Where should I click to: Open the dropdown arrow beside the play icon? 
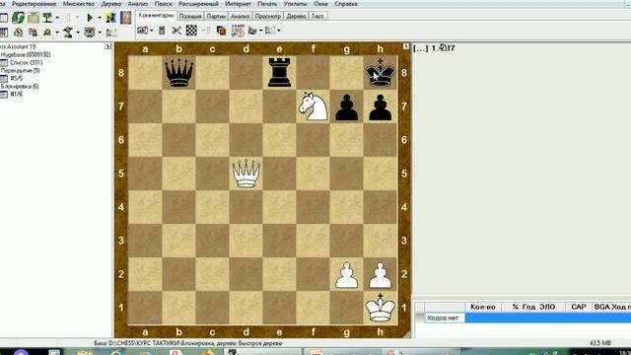tap(100, 18)
